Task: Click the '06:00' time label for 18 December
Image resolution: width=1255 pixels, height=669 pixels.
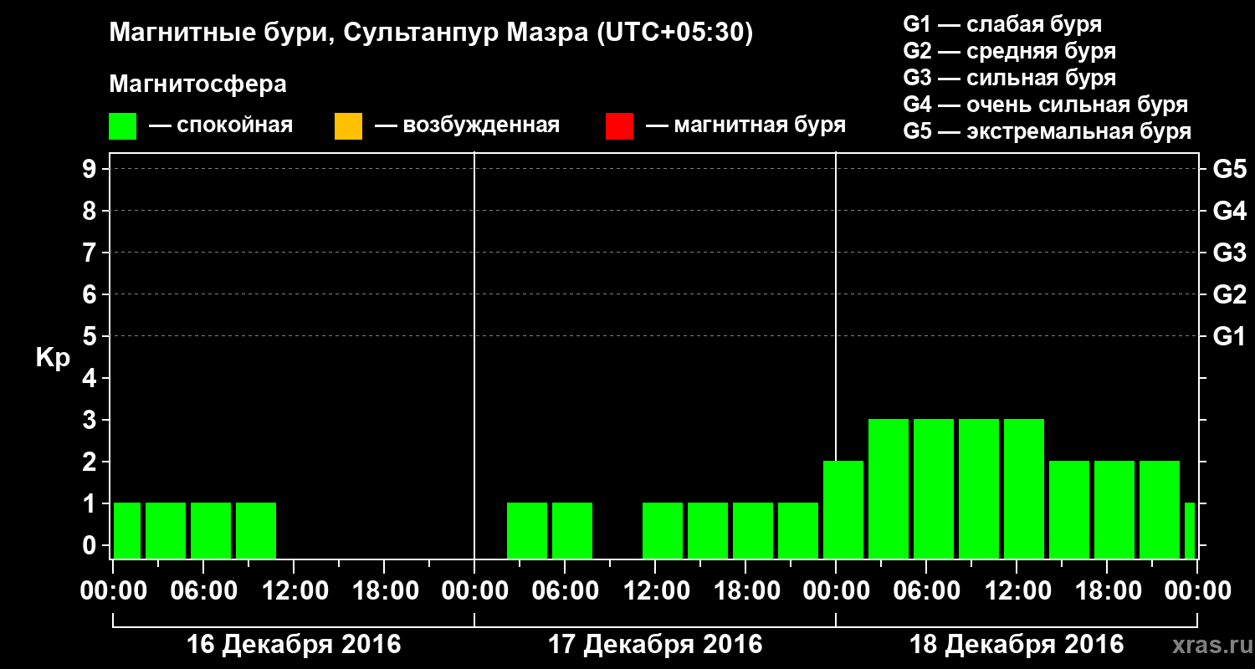Action: click(x=926, y=590)
